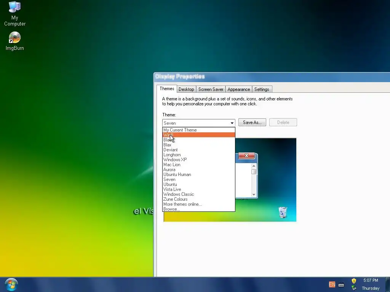Open the My Computer desktop icon
This screenshot has height=292, width=390.
(15, 13)
